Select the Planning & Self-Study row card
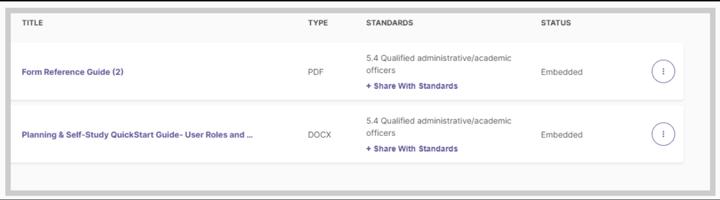Screen dimensions: 720x200 (x=347, y=134)
